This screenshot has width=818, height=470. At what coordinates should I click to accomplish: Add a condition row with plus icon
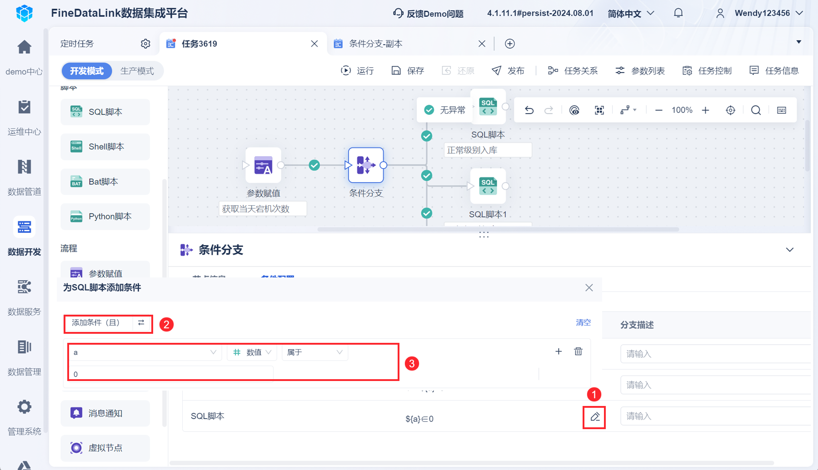[559, 351]
